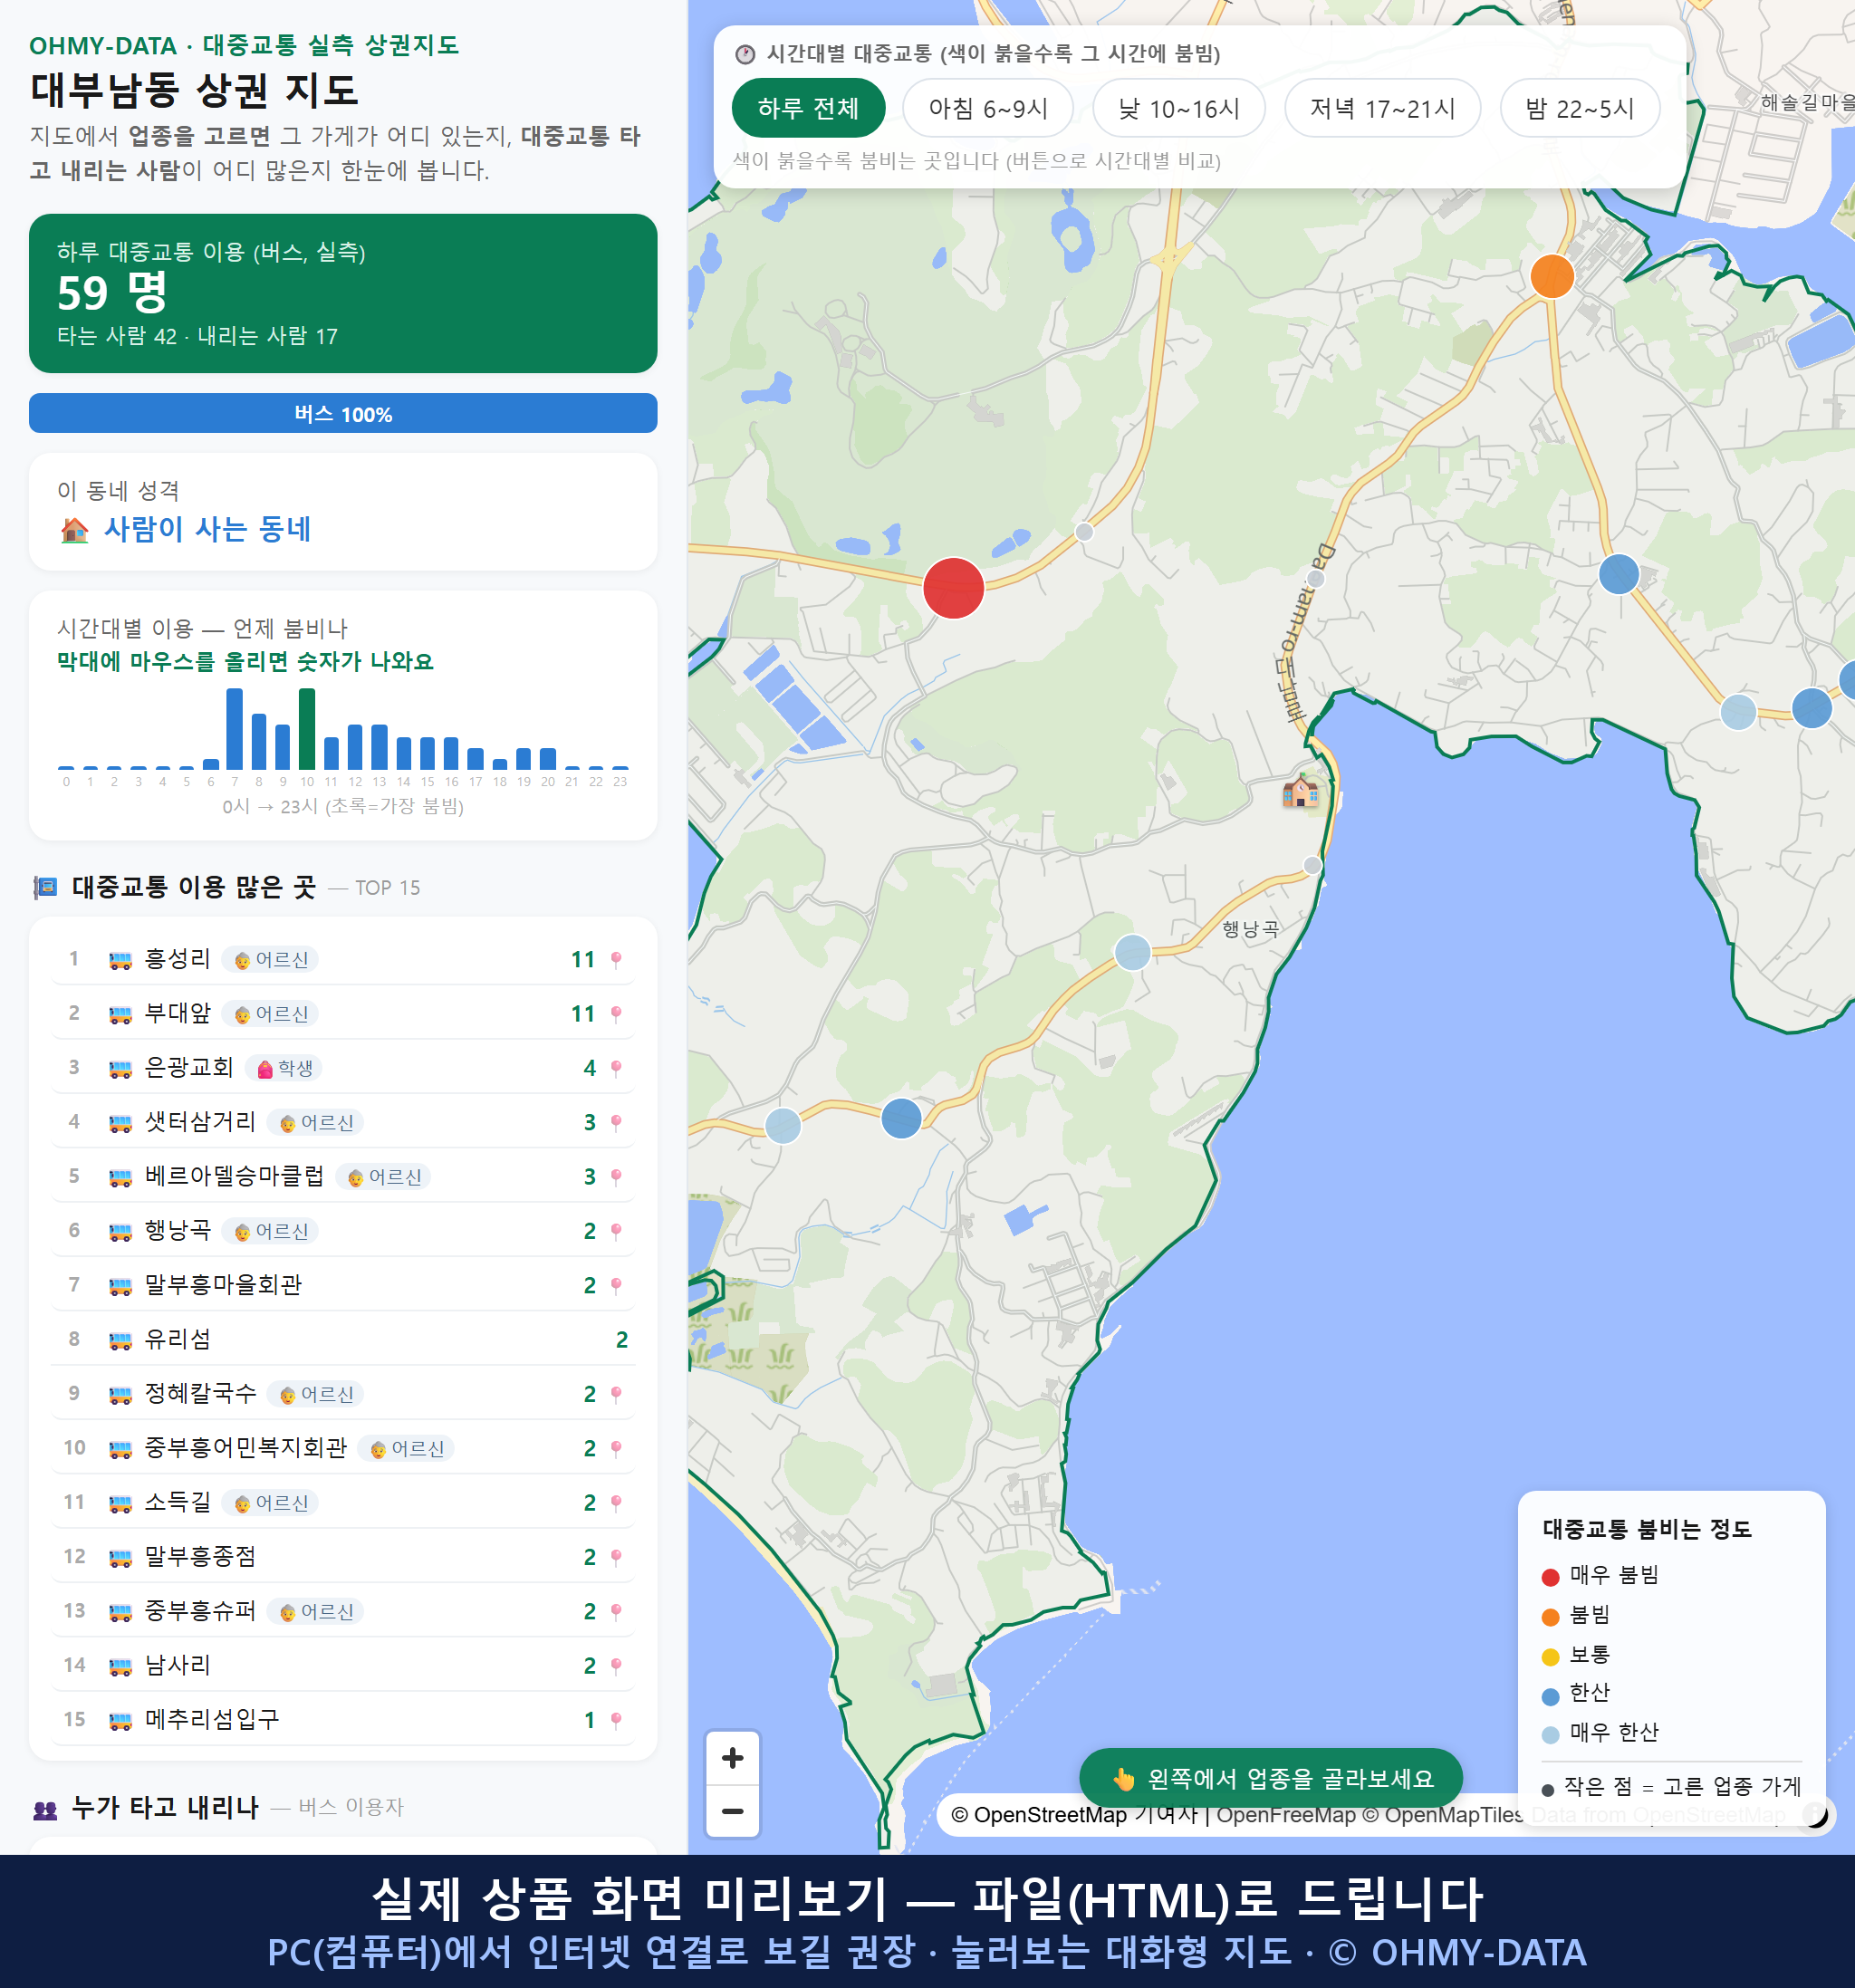The image size is (1855, 1988).
Task: Click the house emoji marker on map
Action: point(1300,791)
